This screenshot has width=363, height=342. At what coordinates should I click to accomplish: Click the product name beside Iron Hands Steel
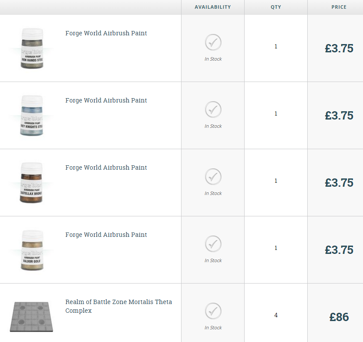(106, 33)
